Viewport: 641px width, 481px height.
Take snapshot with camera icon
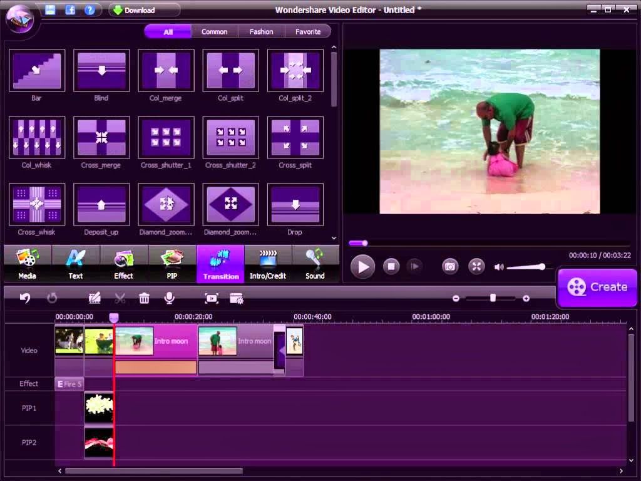point(450,266)
